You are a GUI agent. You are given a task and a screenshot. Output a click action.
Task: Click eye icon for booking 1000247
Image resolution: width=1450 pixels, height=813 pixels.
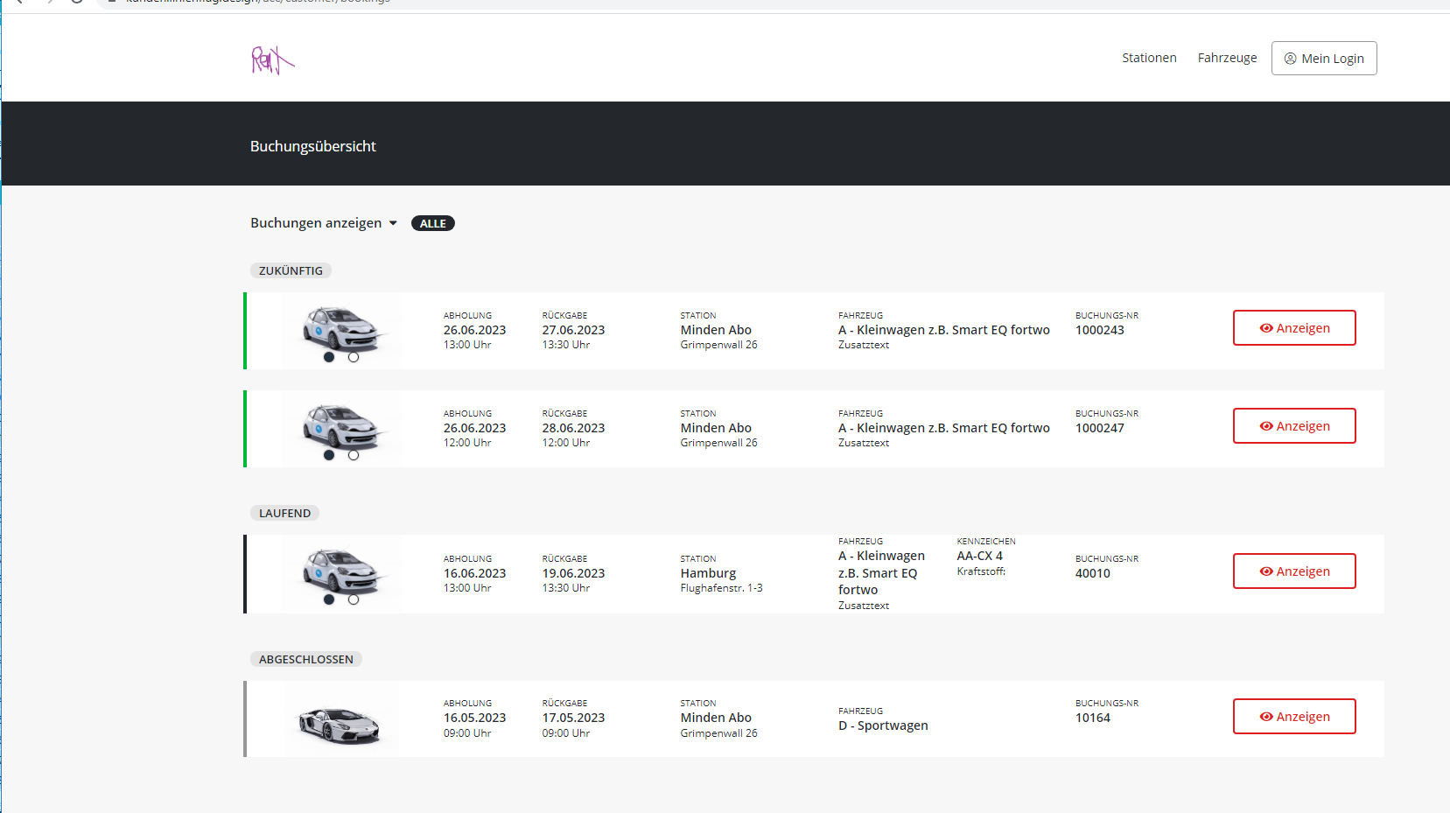tap(1265, 426)
